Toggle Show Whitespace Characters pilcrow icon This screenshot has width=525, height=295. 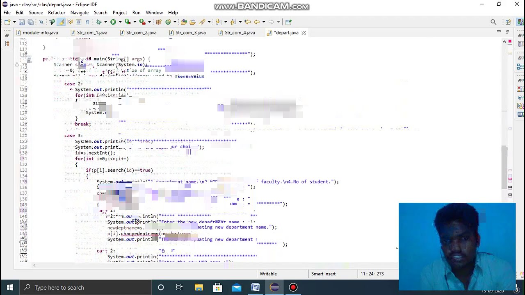click(x=87, y=22)
